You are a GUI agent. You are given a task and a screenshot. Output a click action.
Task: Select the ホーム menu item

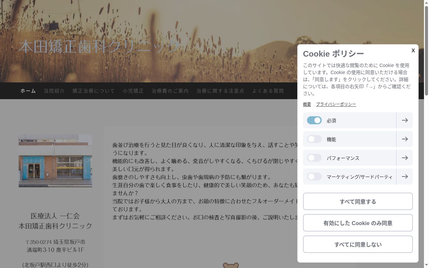click(x=28, y=91)
